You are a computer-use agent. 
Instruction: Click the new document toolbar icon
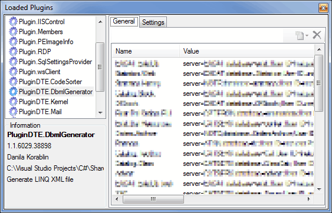(300, 35)
